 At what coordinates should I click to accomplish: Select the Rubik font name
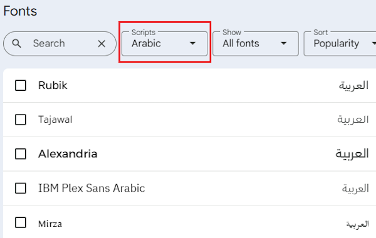click(x=53, y=85)
